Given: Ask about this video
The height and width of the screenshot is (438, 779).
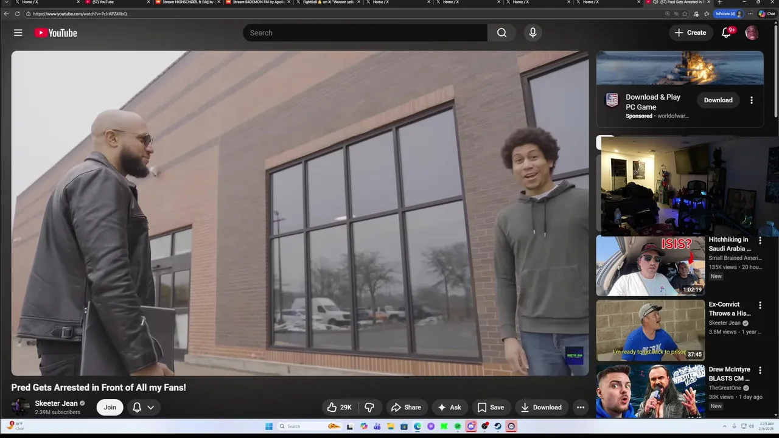Looking at the screenshot, I should click(449, 408).
